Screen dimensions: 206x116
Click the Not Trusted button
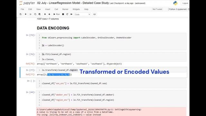tap(157, 9)
